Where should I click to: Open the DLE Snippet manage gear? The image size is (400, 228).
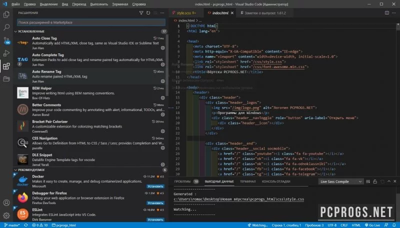point(163,164)
